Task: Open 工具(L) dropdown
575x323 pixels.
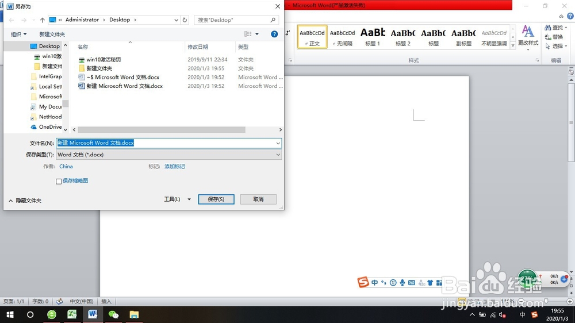Action: (177, 199)
